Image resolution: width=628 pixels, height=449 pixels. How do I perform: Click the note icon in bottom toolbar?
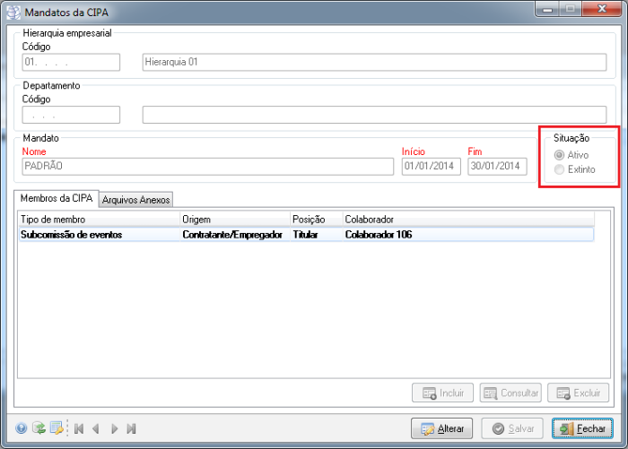[56, 428]
